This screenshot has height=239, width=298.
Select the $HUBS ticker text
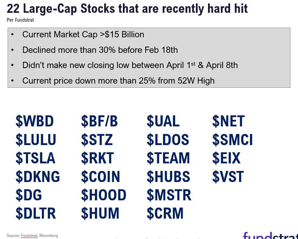pyautogui.click(x=169, y=176)
